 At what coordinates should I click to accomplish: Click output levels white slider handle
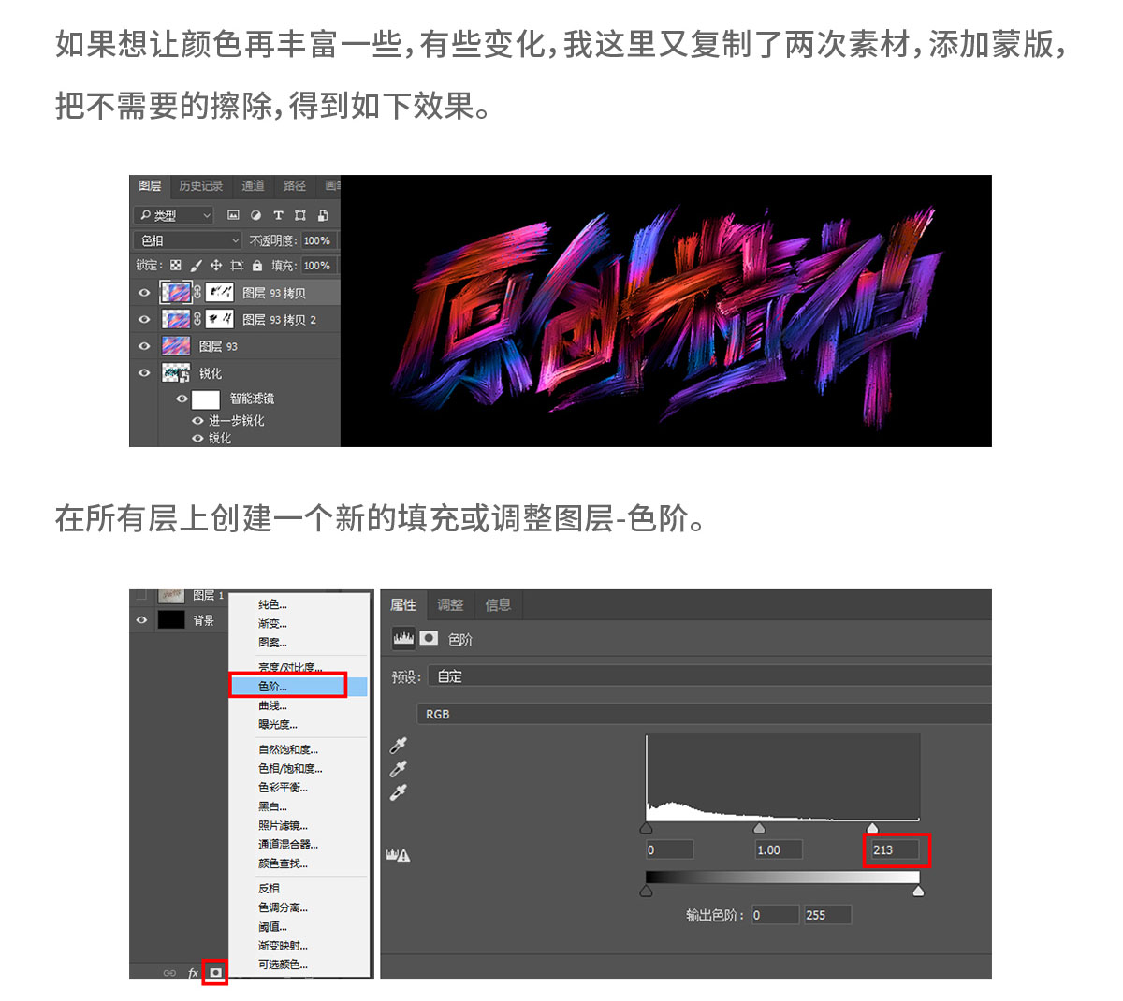918,891
